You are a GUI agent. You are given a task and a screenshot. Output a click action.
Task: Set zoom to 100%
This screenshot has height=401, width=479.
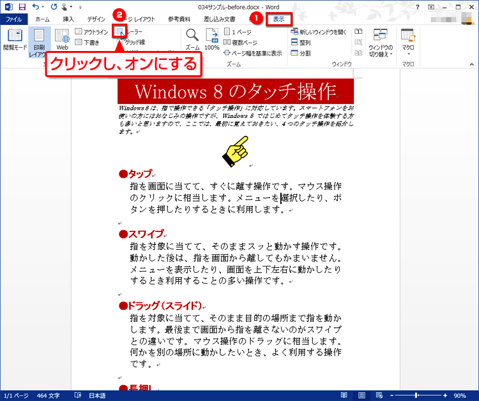pos(211,40)
